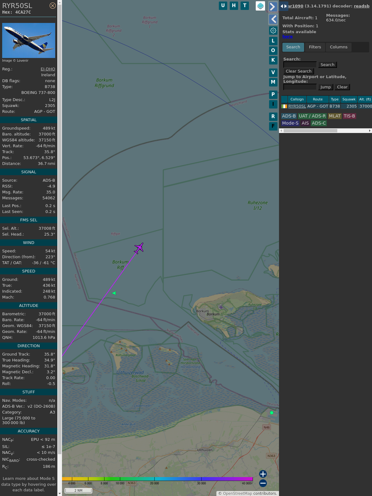
Task: Click the selected purple aircraft icon on map
Action: tap(139, 248)
